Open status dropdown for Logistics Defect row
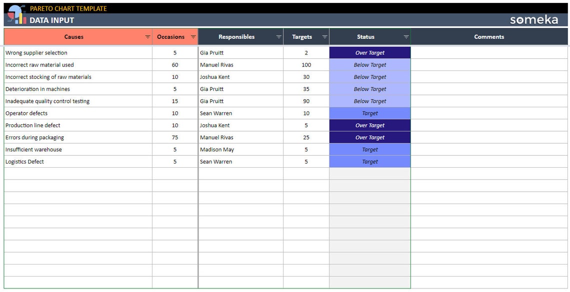This screenshot has width=570, height=292. pyautogui.click(x=369, y=161)
